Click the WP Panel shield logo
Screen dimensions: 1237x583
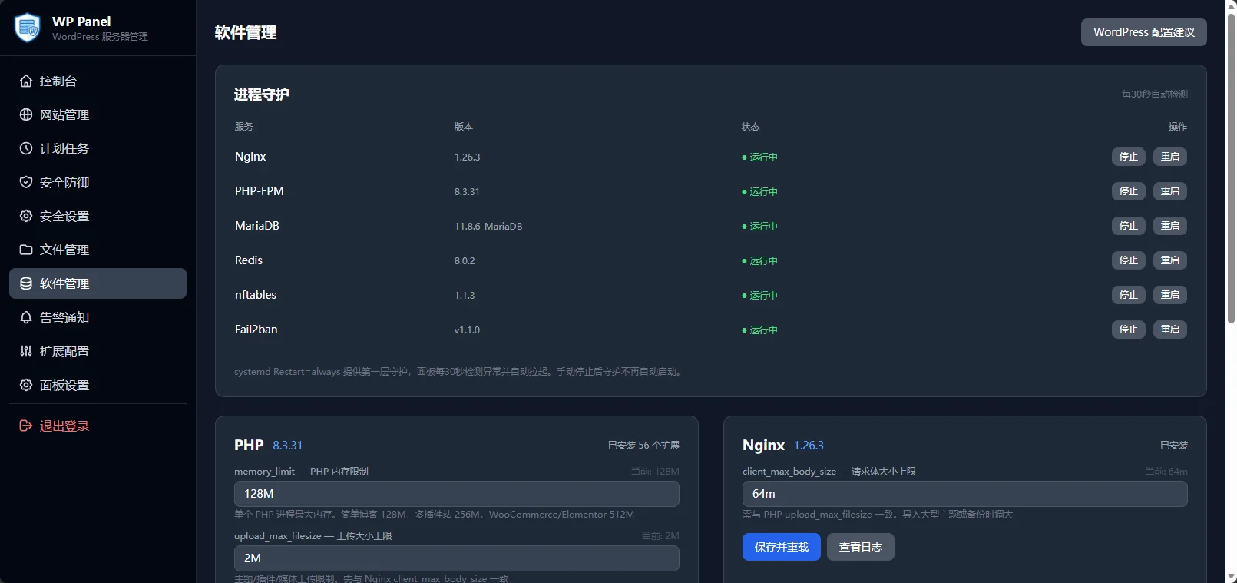tap(28, 28)
